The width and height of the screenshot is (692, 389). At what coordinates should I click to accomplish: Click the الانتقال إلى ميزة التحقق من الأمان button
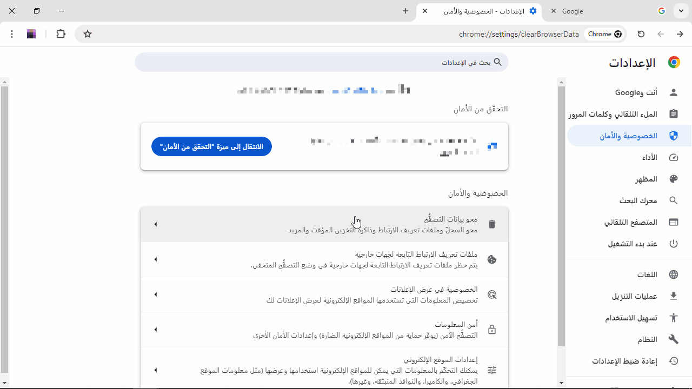pos(211,146)
